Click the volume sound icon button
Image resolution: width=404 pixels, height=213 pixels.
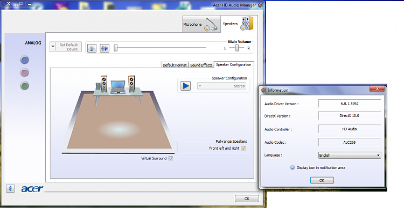point(105,48)
